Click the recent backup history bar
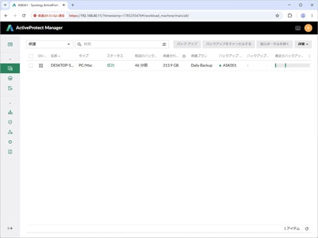 tap(292, 65)
